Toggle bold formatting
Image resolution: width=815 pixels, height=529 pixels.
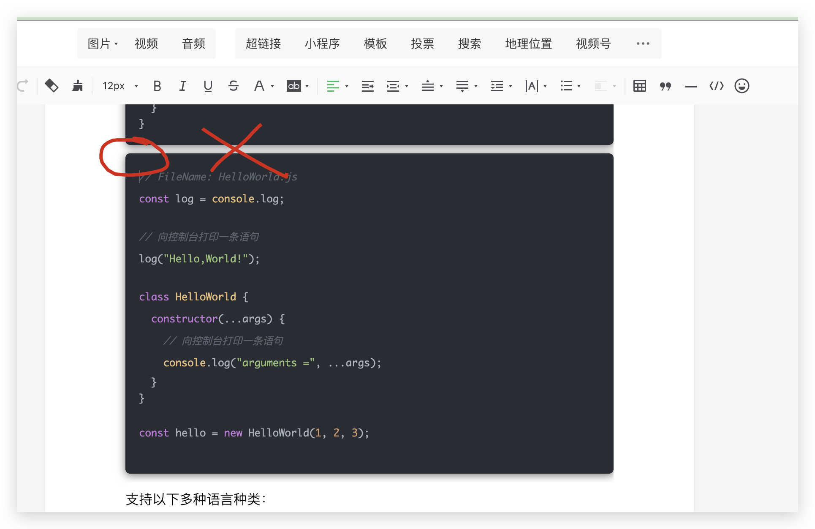[x=157, y=86]
